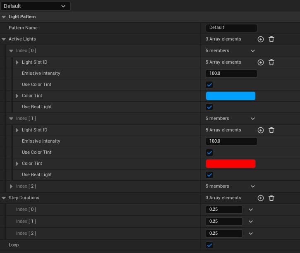Edit Emissive Intensity value for Index 1
Image resolution: width=300 pixels, height=253 pixels.
click(231, 141)
